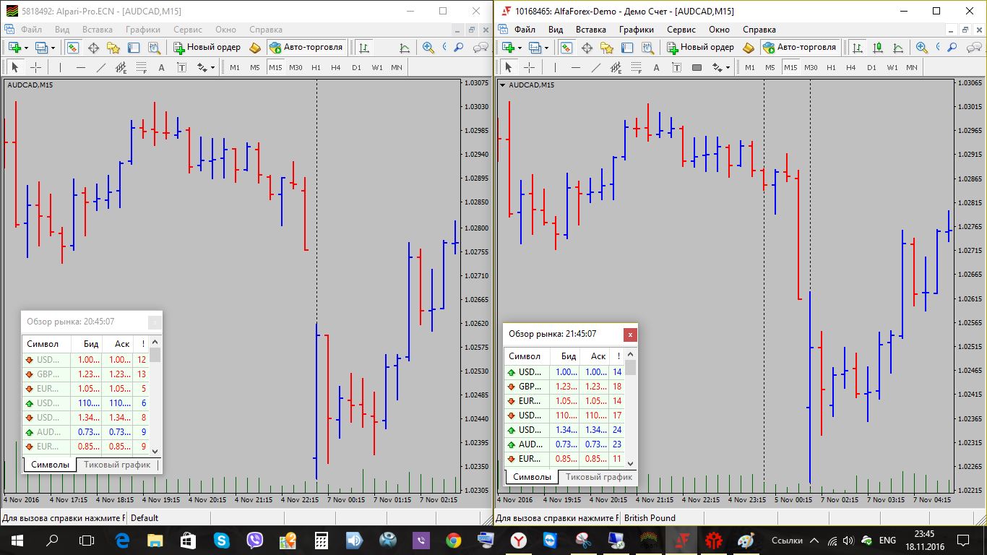Image resolution: width=987 pixels, height=555 pixels.
Task: Select trendline tool in Alpari window
Action: [100, 67]
